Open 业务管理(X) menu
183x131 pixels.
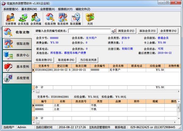click(47, 9)
